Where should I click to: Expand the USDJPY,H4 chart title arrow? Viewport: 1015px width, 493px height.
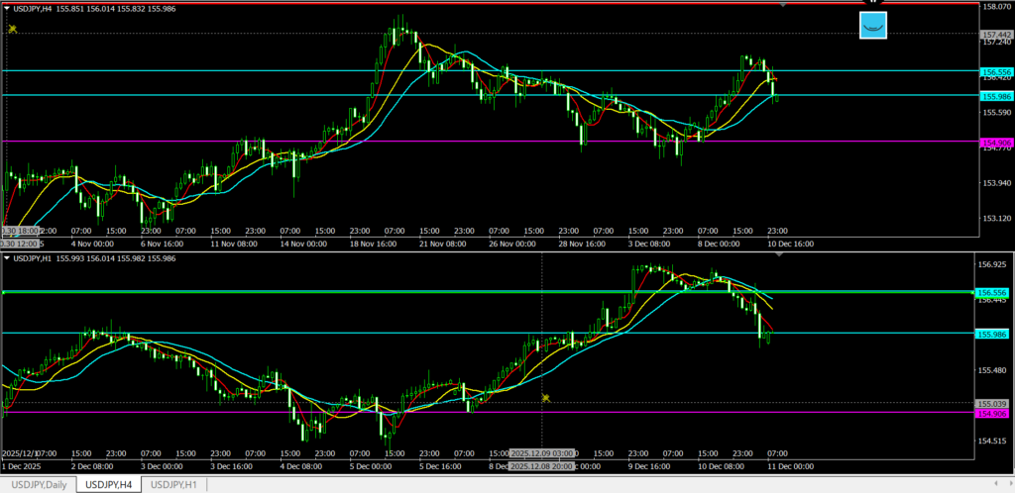click(x=8, y=9)
